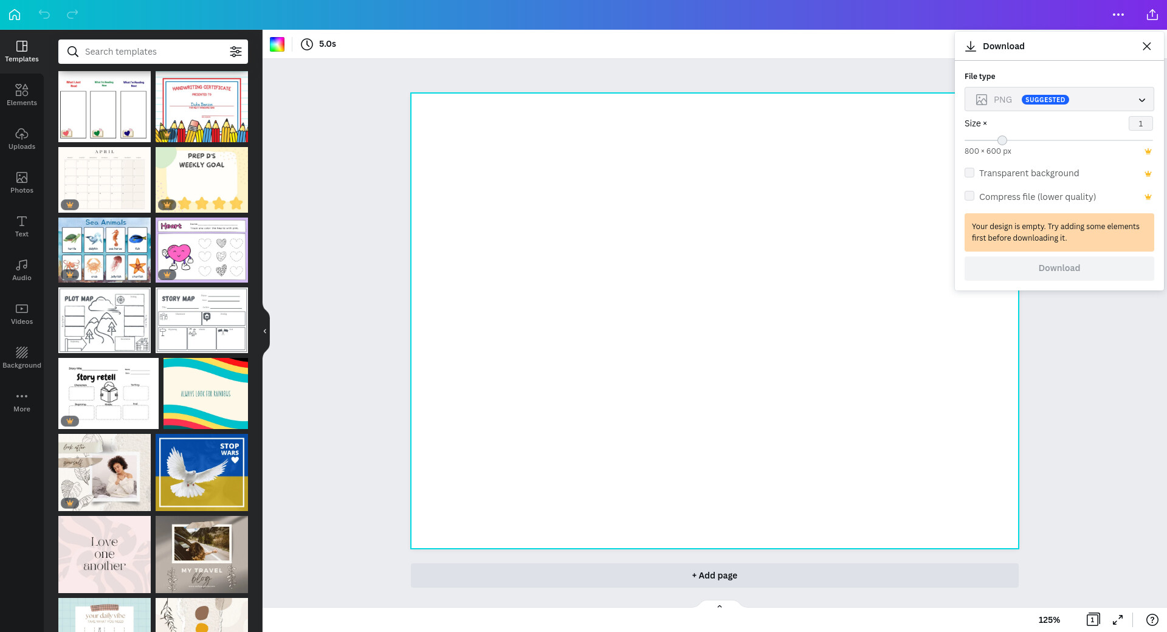Click the File type label
This screenshot has width=1167, height=632.
pos(980,77)
